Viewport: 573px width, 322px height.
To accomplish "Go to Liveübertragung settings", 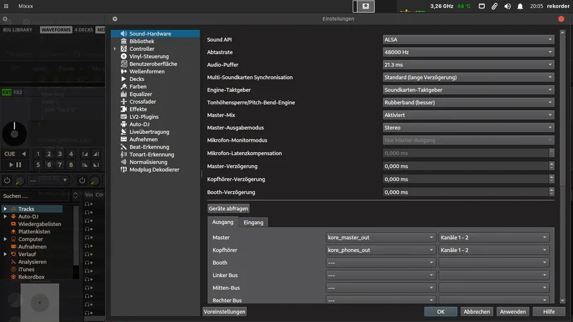I will tap(149, 132).
